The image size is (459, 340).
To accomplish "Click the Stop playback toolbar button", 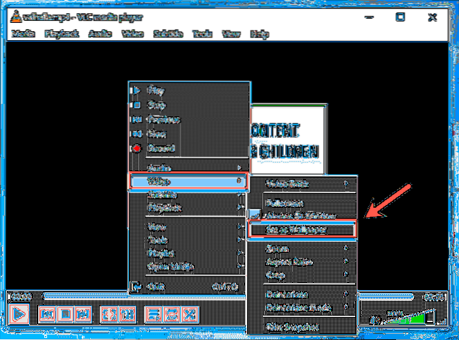I will point(64,314).
